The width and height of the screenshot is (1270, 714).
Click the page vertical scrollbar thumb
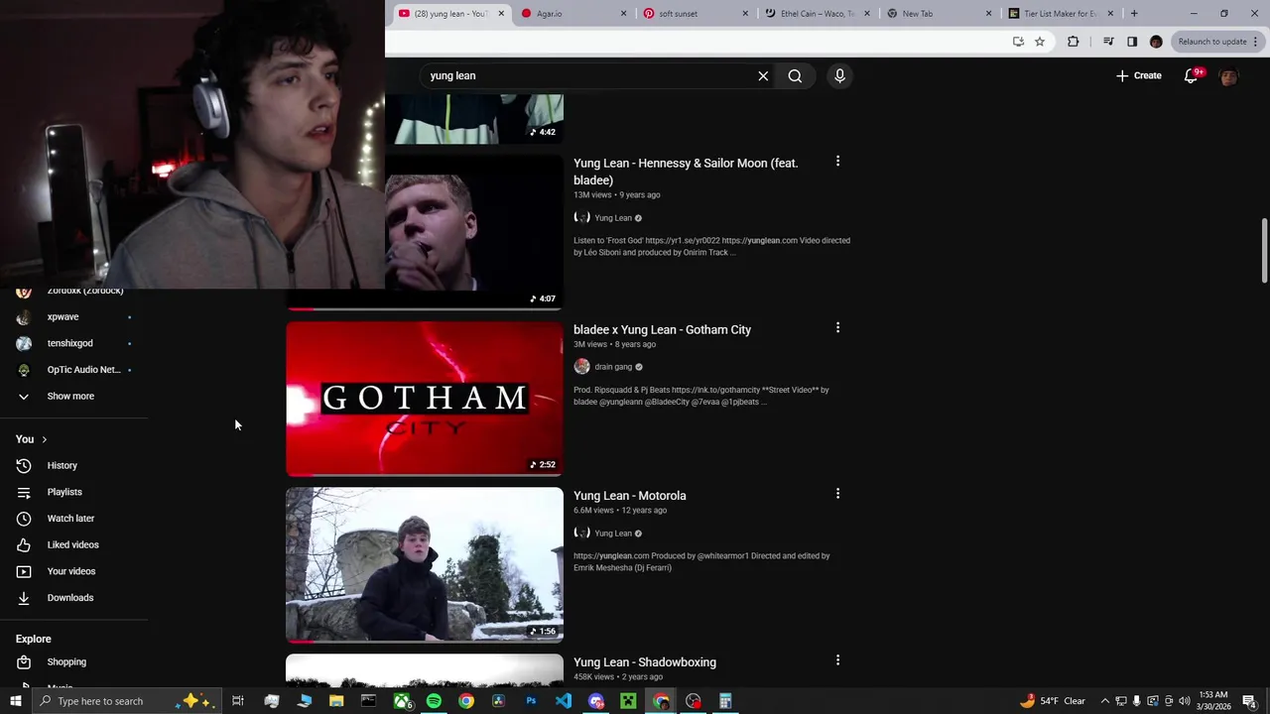(1264, 252)
